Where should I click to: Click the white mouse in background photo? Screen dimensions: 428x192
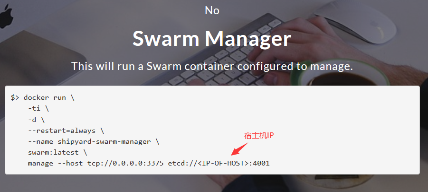click(355, 21)
